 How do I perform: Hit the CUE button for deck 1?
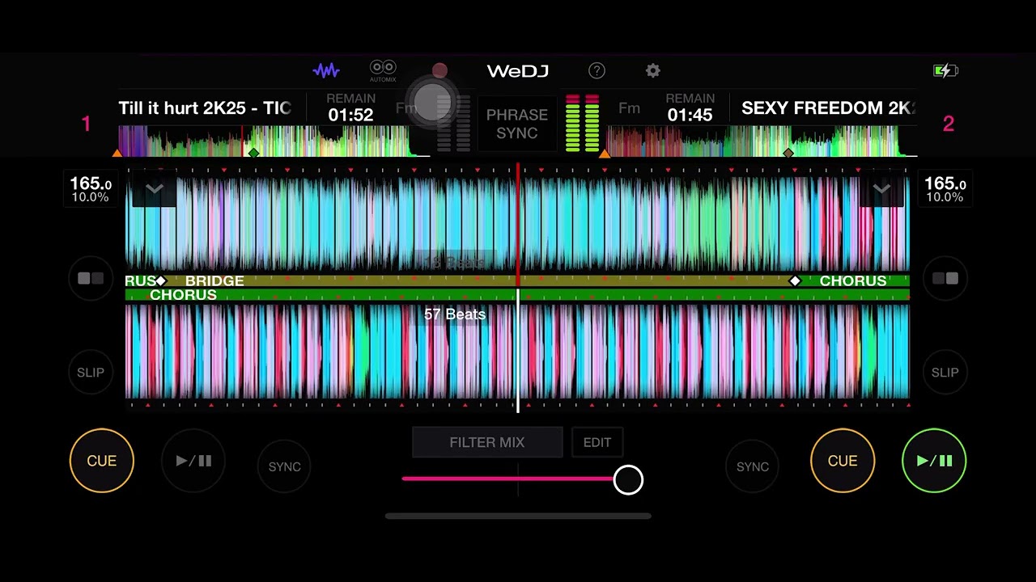pyautogui.click(x=102, y=461)
